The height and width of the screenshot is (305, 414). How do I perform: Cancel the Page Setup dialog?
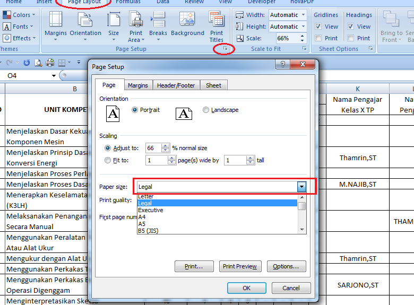tap(291, 288)
